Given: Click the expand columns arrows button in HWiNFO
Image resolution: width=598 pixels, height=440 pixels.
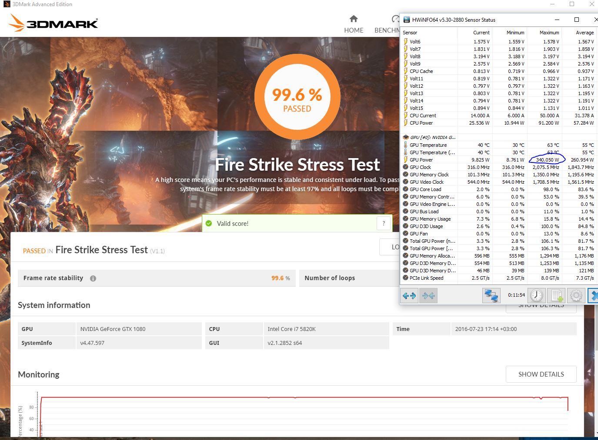Looking at the screenshot, I should [x=409, y=296].
